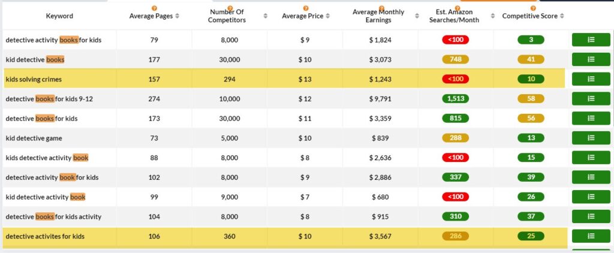Sort by Est. Amazon Searches/Month arrows
Image resolution: width=614 pixels, height=253 pixels.
[493, 16]
